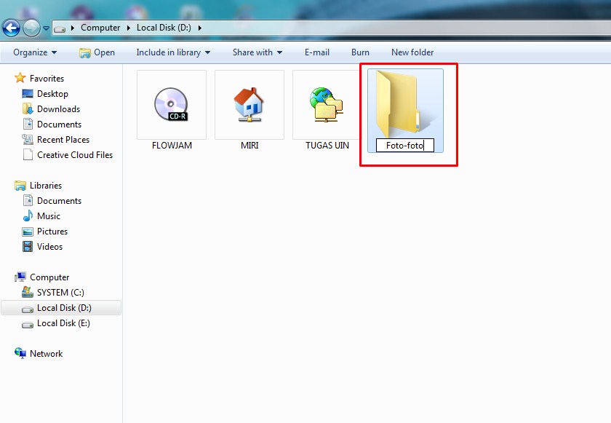Click the Music note icon
Viewport: 611px width, 423px height.
coord(28,216)
